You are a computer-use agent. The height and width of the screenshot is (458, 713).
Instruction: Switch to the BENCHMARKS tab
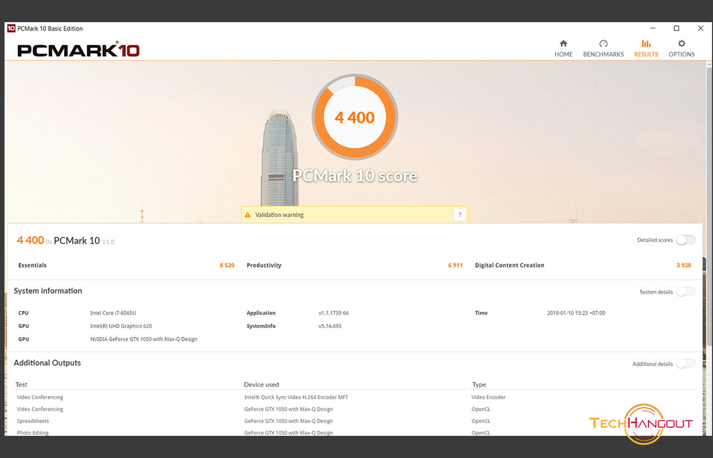[x=603, y=49]
